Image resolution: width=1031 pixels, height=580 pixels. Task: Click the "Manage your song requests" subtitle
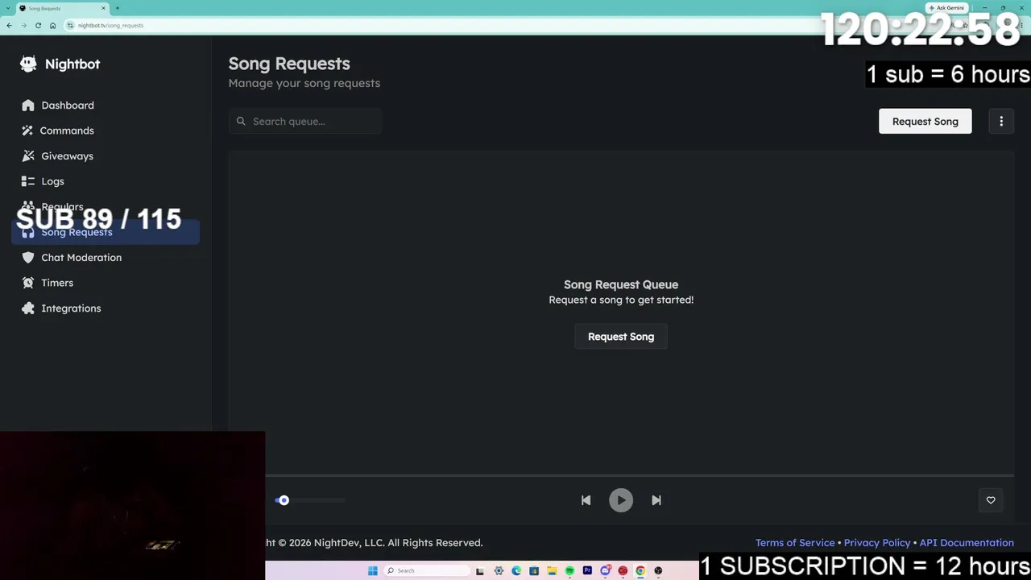click(304, 83)
